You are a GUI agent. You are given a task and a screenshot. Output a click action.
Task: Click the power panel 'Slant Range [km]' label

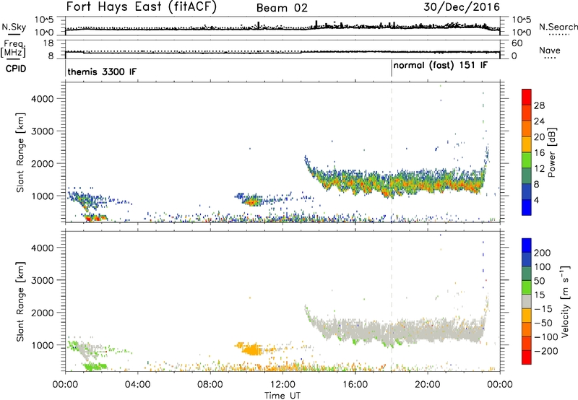(x=20, y=152)
